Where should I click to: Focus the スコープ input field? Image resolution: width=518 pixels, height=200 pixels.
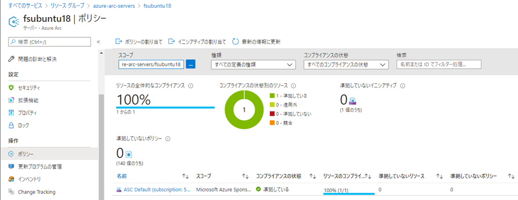click(151, 64)
